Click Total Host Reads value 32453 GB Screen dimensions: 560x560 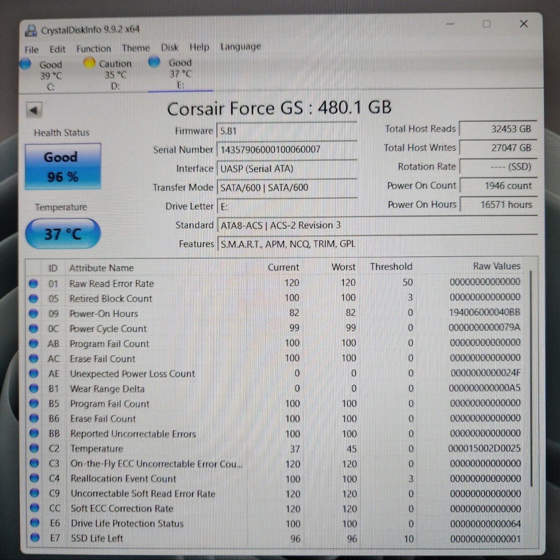[x=498, y=129]
